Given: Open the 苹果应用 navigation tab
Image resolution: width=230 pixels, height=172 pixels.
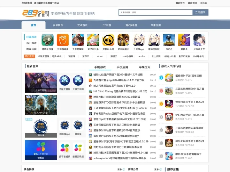Looking at the screenshot, I should (x=156, y=25).
